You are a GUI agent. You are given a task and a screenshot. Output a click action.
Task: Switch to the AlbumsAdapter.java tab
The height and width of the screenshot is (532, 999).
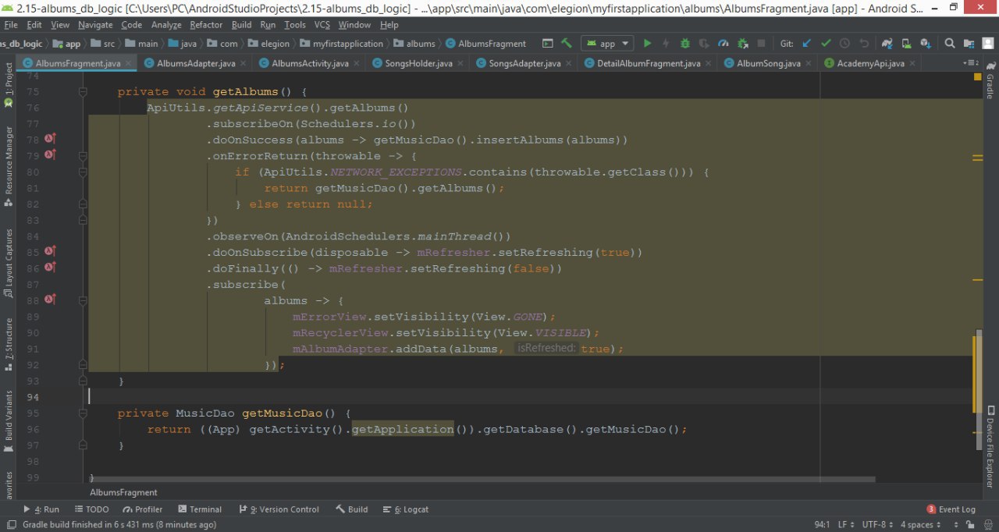tap(190, 63)
